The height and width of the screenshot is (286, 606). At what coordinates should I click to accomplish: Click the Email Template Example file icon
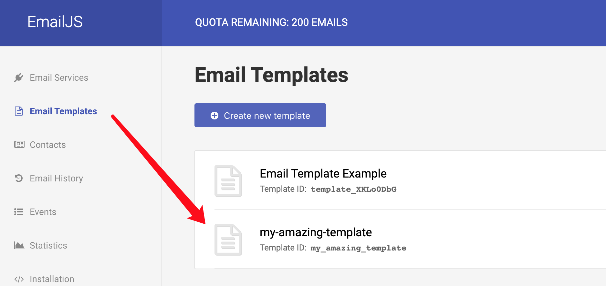(x=228, y=181)
